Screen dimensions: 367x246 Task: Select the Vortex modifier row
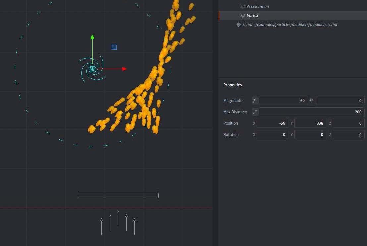tap(292, 16)
